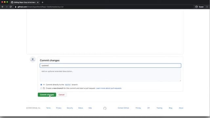Close the Editing Repo-1 tab
This screenshot has width=210, height=118.
pyautogui.click(x=38, y=2)
